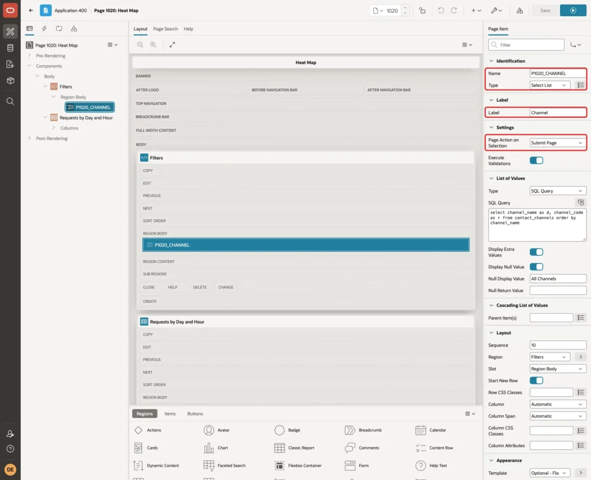Open the Help question mark icon
The width and height of the screenshot is (591, 480).
(10, 449)
